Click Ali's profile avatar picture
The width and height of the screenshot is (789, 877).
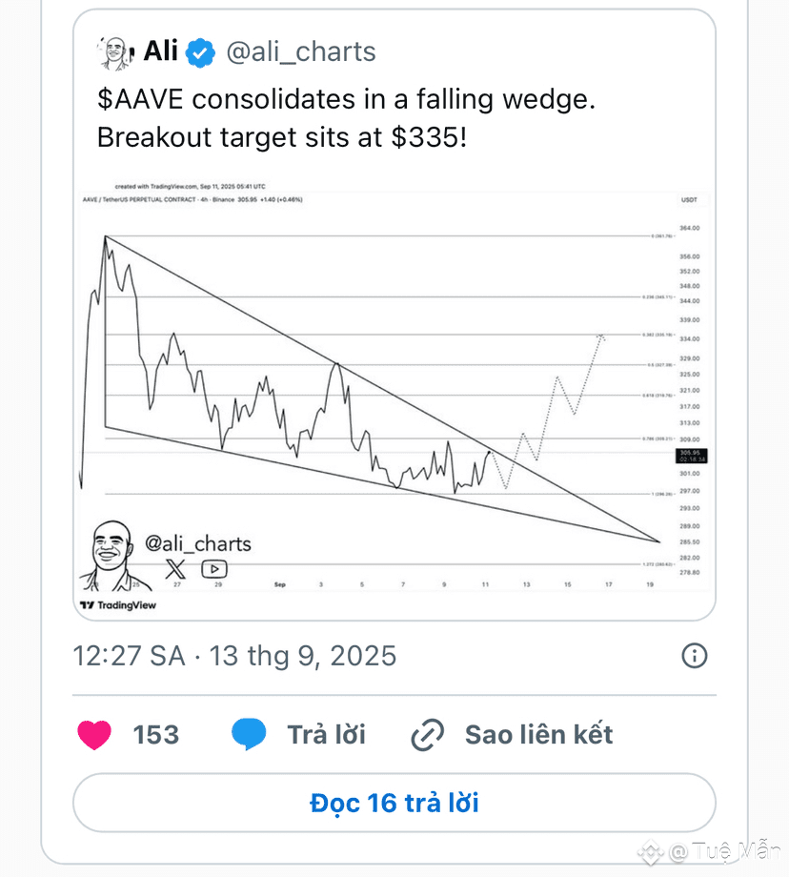[x=115, y=53]
